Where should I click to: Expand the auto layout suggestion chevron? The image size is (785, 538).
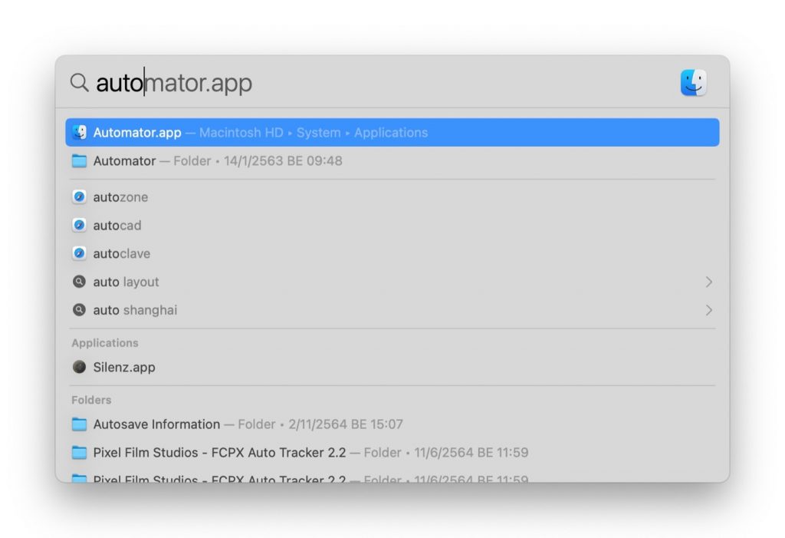(x=708, y=282)
